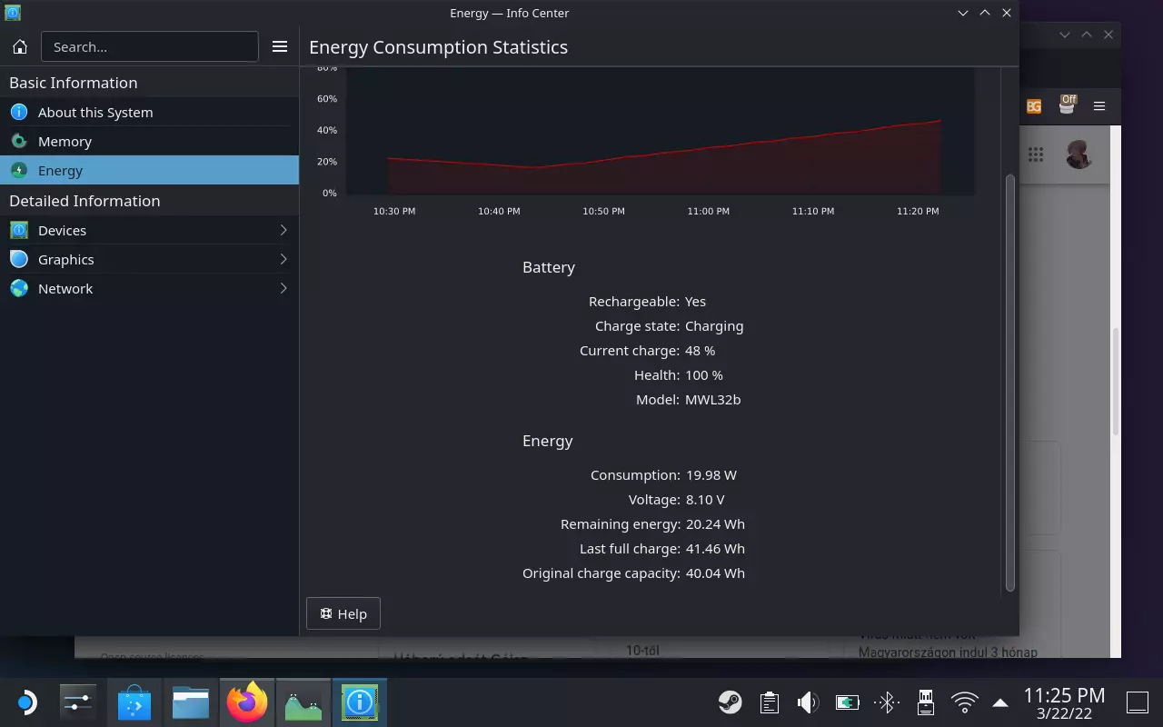Viewport: 1163px width, 727px height.
Task: Click the Home icon in Info Center
Action: point(20,46)
